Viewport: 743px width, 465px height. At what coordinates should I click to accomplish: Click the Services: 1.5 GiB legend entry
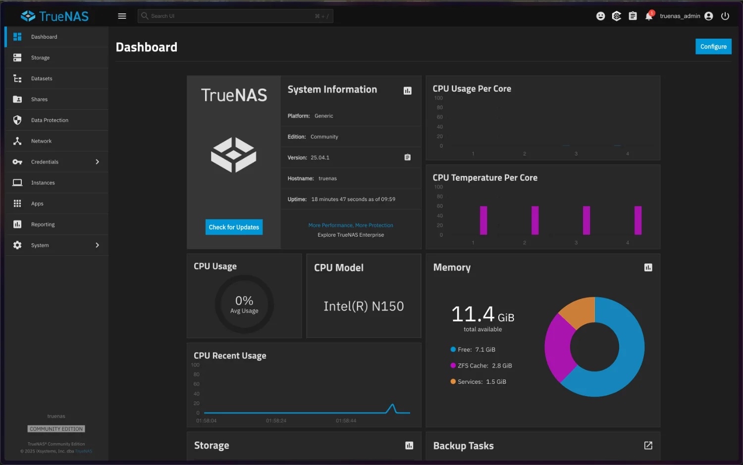(478, 382)
